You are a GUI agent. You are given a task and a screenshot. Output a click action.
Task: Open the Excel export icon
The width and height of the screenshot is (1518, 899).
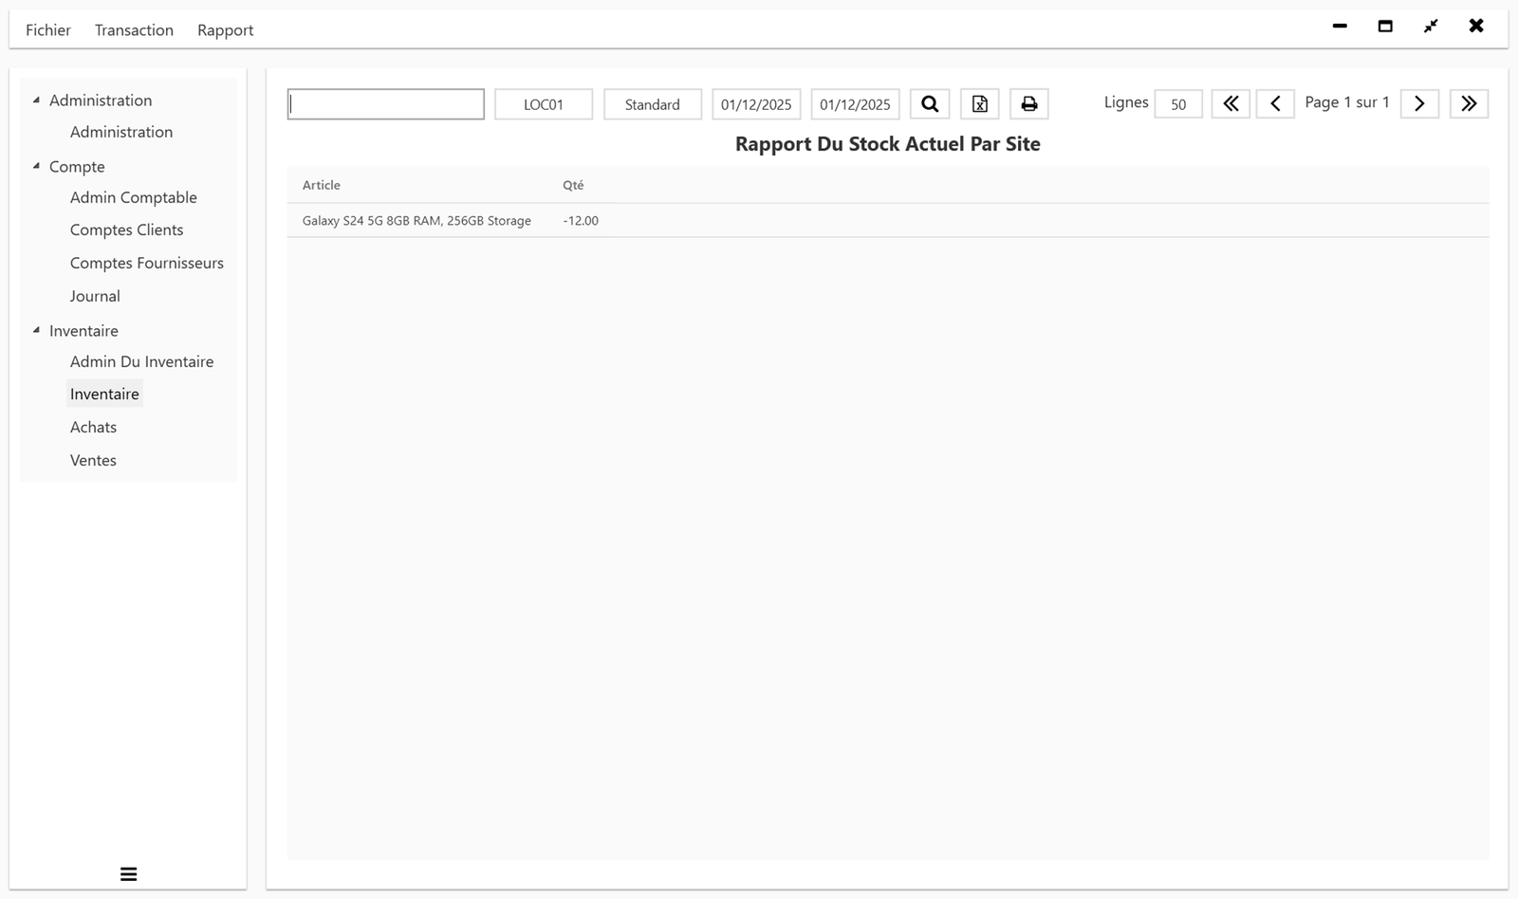[979, 103]
